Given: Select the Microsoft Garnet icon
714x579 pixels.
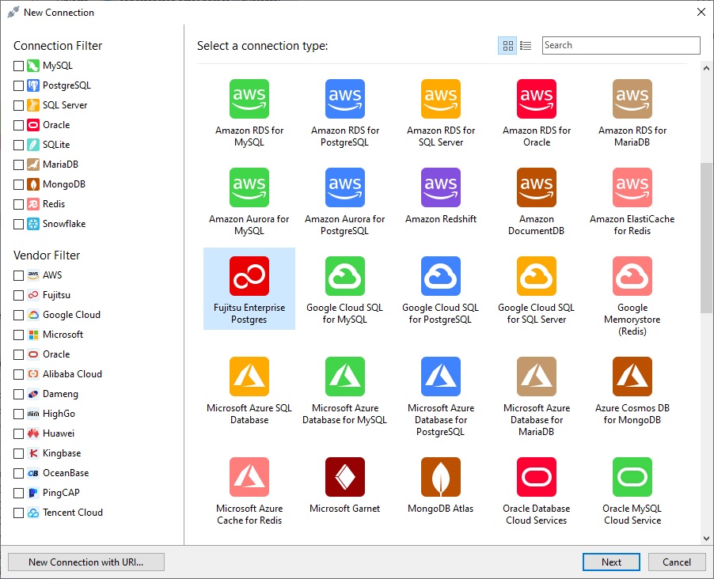Looking at the screenshot, I should click(x=344, y=477).
